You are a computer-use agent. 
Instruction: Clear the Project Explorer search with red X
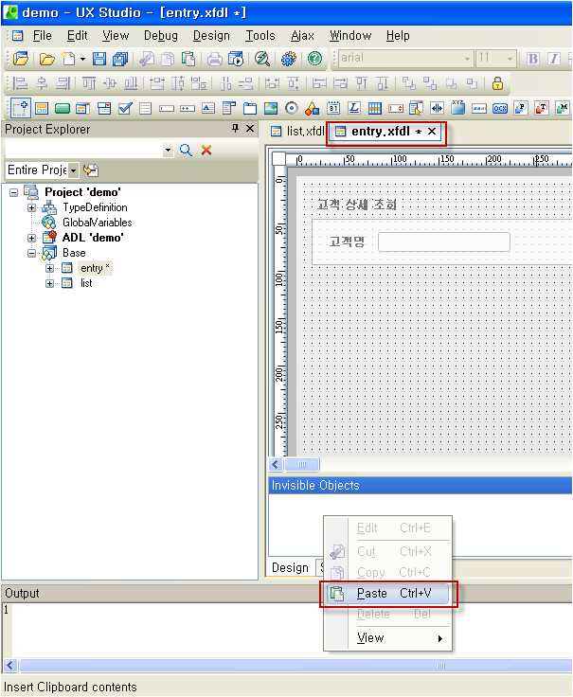pos(206,151)
